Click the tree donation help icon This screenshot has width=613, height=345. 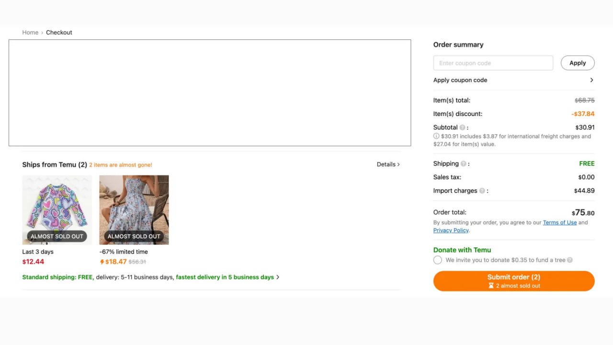point(570,260)
